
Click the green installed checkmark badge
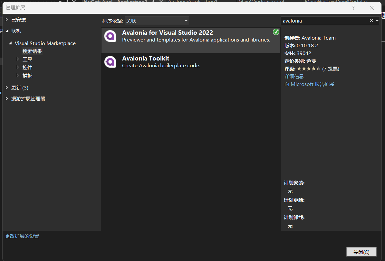tap(276, 32)
